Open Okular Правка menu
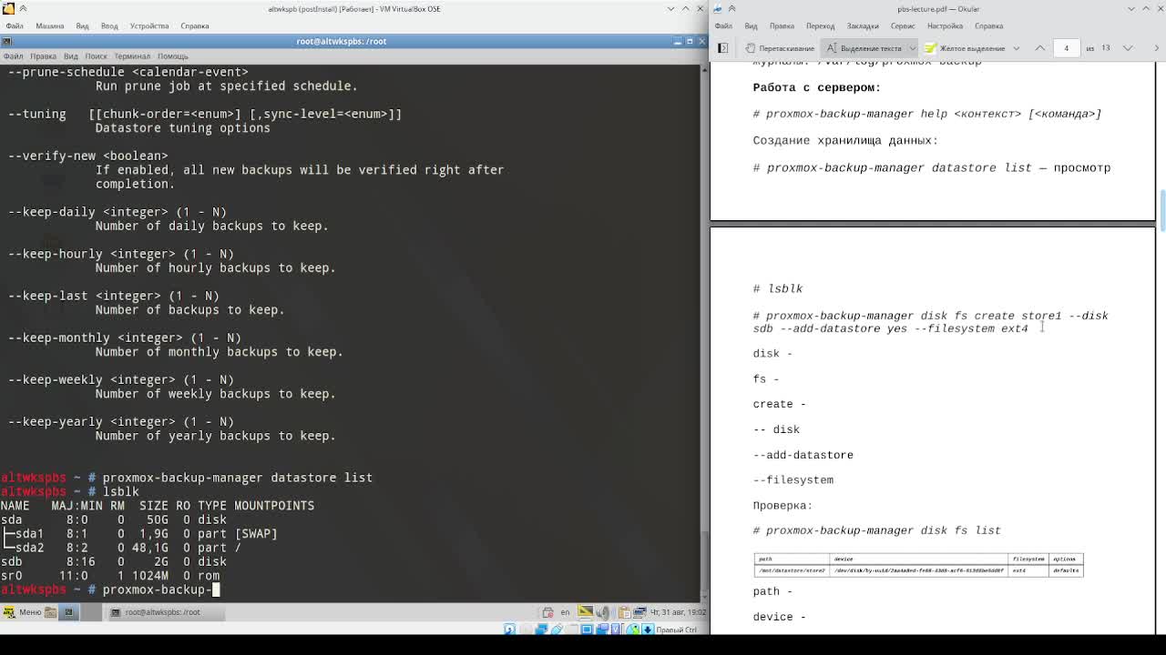This screenshot has width=1166, height=655. 782,25
